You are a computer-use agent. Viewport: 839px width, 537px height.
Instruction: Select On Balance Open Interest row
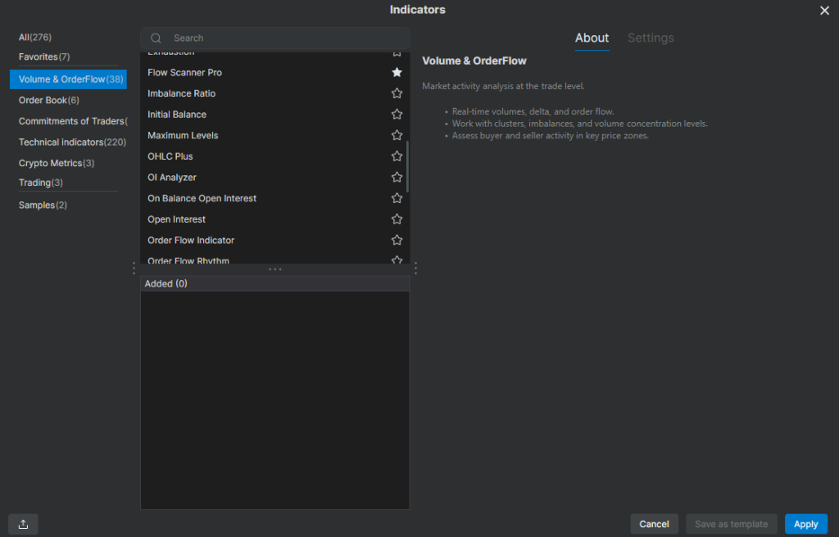coord(274,198)
